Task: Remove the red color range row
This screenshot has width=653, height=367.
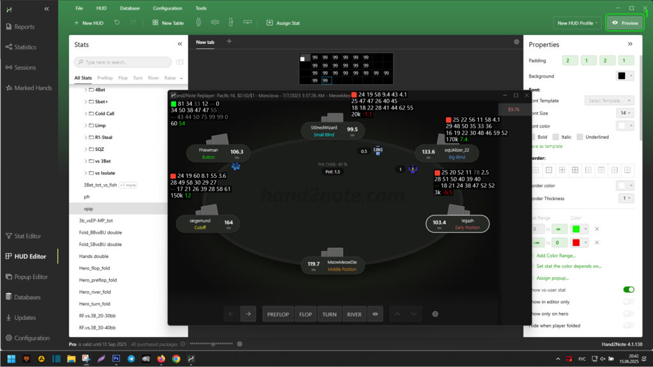Action: pyautogui.click(x=597, y=243)
